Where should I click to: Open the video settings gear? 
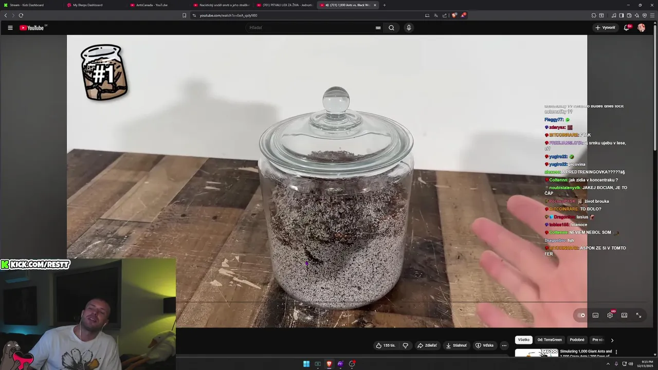point(610,315)
